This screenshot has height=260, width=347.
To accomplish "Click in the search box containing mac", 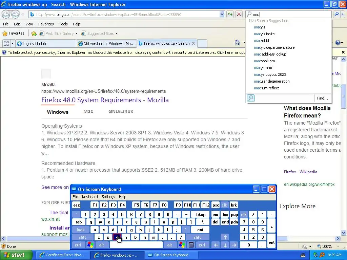I will pos(289,14).
